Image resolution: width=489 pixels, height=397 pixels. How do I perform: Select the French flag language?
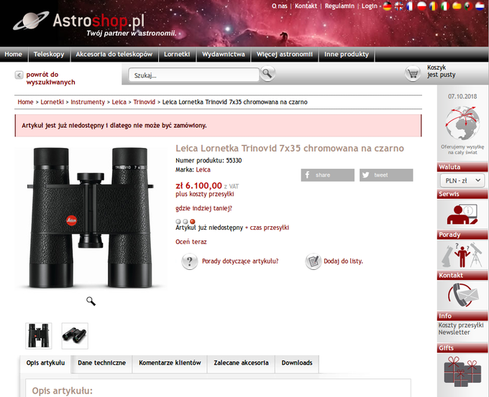410,6
